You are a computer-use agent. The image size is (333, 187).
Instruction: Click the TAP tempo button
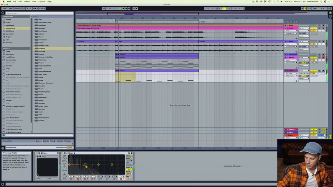pyautogui.click(x=11, y=8)
